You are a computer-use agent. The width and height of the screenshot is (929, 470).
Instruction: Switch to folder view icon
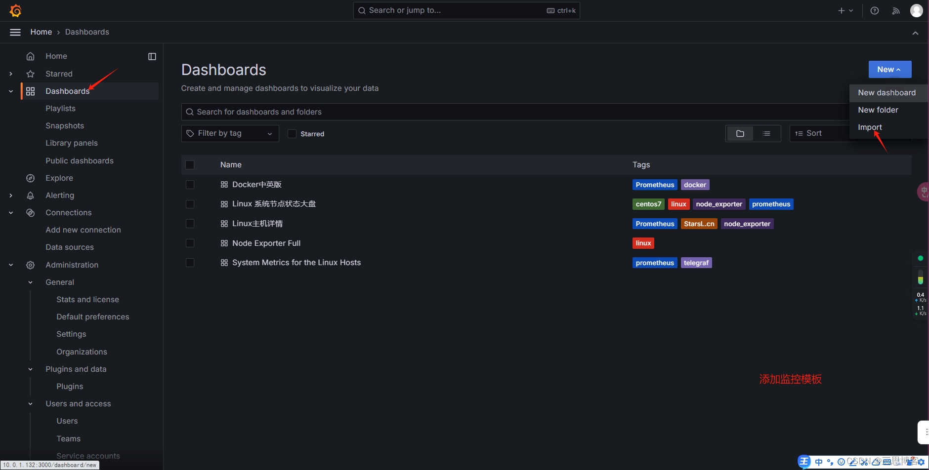740,133
